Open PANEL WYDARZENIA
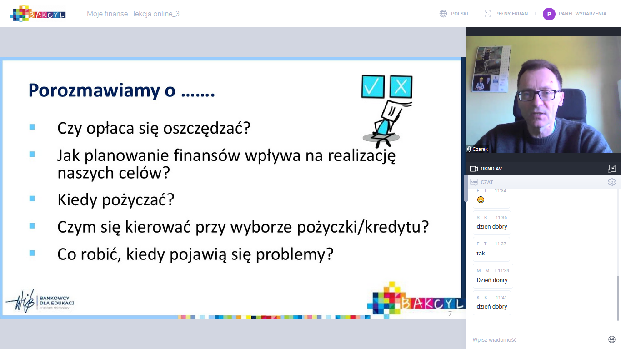This screenshot has height=349, width=621. click(582, 14)
